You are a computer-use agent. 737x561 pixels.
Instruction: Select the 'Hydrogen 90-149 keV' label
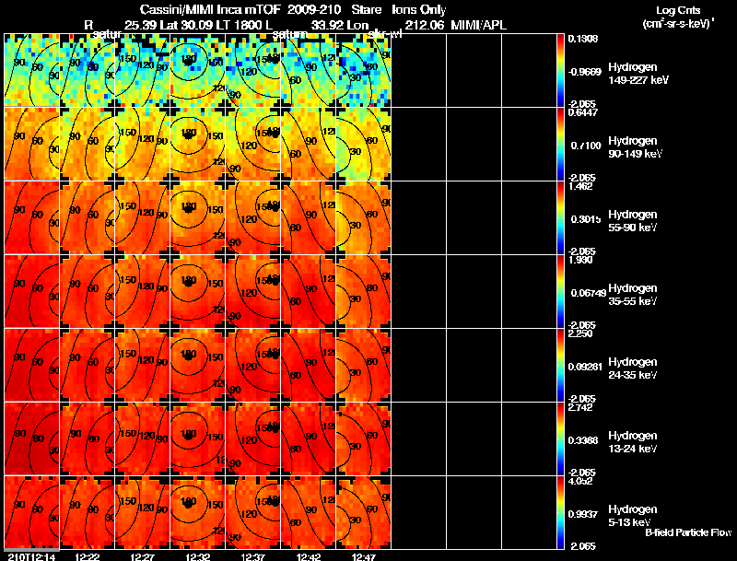point(636,147)
